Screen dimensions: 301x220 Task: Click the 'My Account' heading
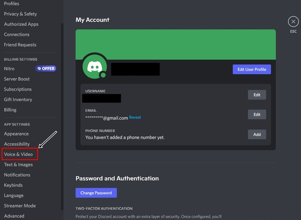coord(92,20)
